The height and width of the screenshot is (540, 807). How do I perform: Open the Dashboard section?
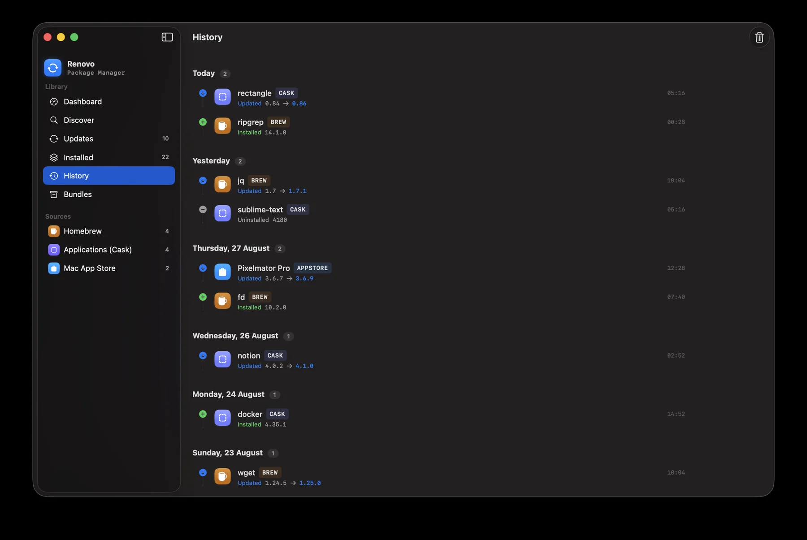pos(109,102)
